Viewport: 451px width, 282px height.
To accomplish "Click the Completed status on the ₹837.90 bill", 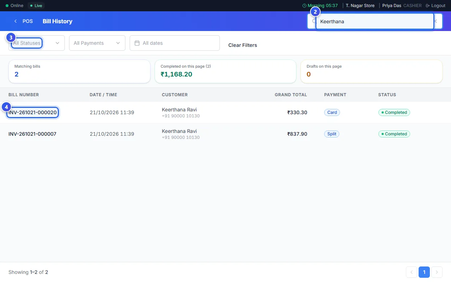I will (394, 134).
